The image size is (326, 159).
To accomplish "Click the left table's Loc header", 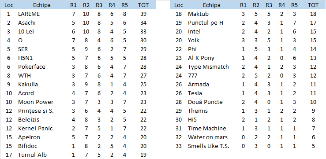I will pos(9,5).
